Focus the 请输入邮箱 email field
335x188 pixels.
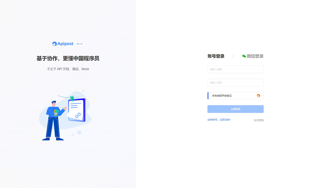point(235,69)
